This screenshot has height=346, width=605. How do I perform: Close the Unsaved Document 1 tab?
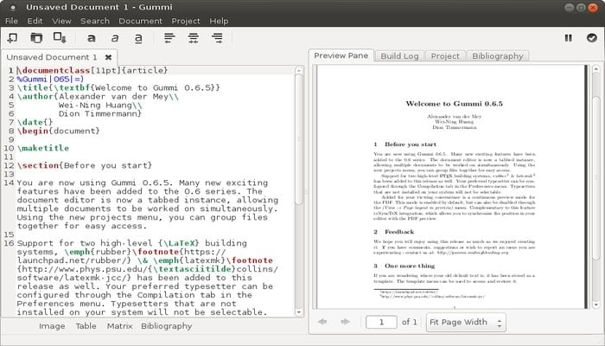pyautogui.click(x=108, y=57)
